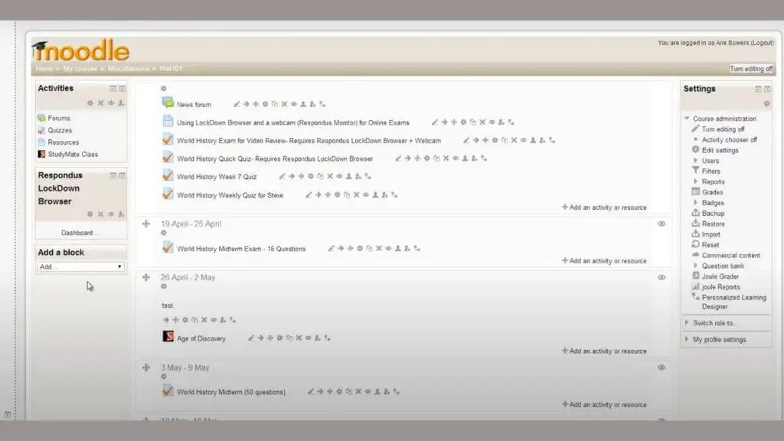The height and width of the screenshot is (441, 784).
Task: Hide the 26 April - 2 May section
Action: coord(661,277)
